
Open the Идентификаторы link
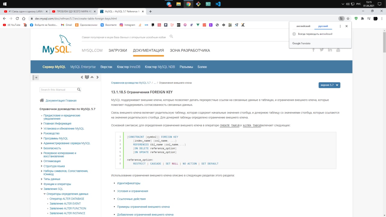[128, 183]
